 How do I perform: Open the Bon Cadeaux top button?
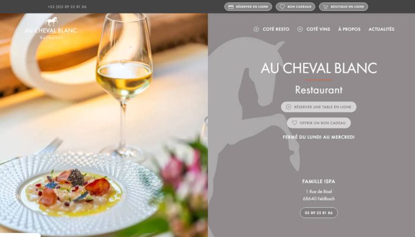click(x=295, y=7)
